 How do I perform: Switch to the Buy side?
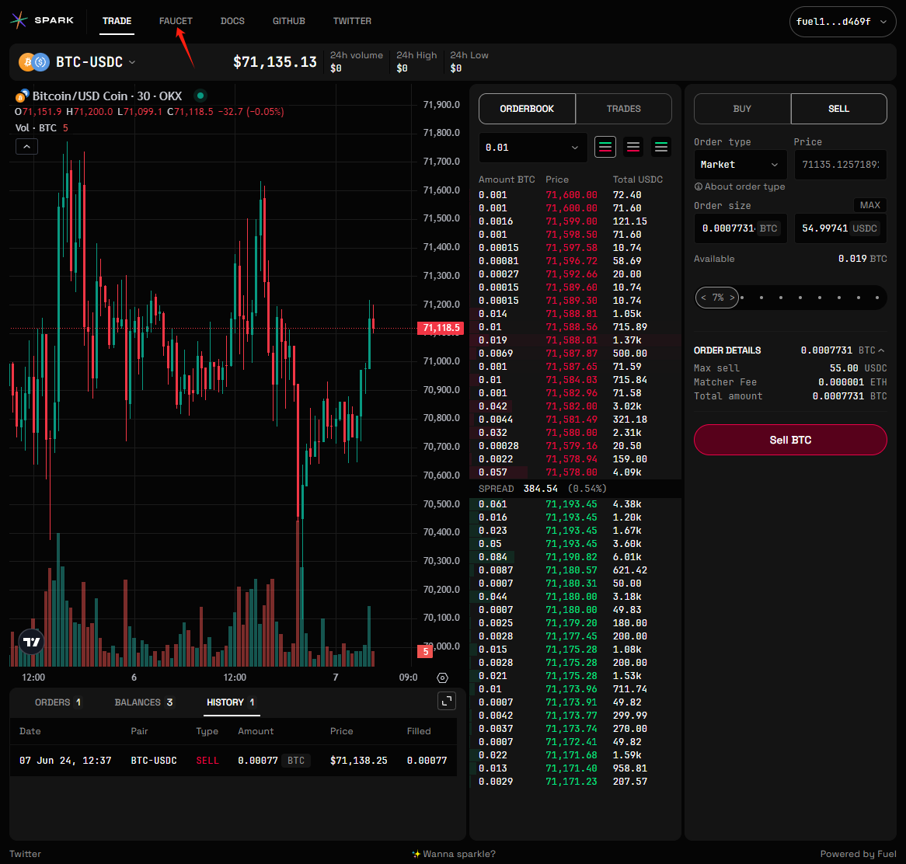[x=742, y=109]
